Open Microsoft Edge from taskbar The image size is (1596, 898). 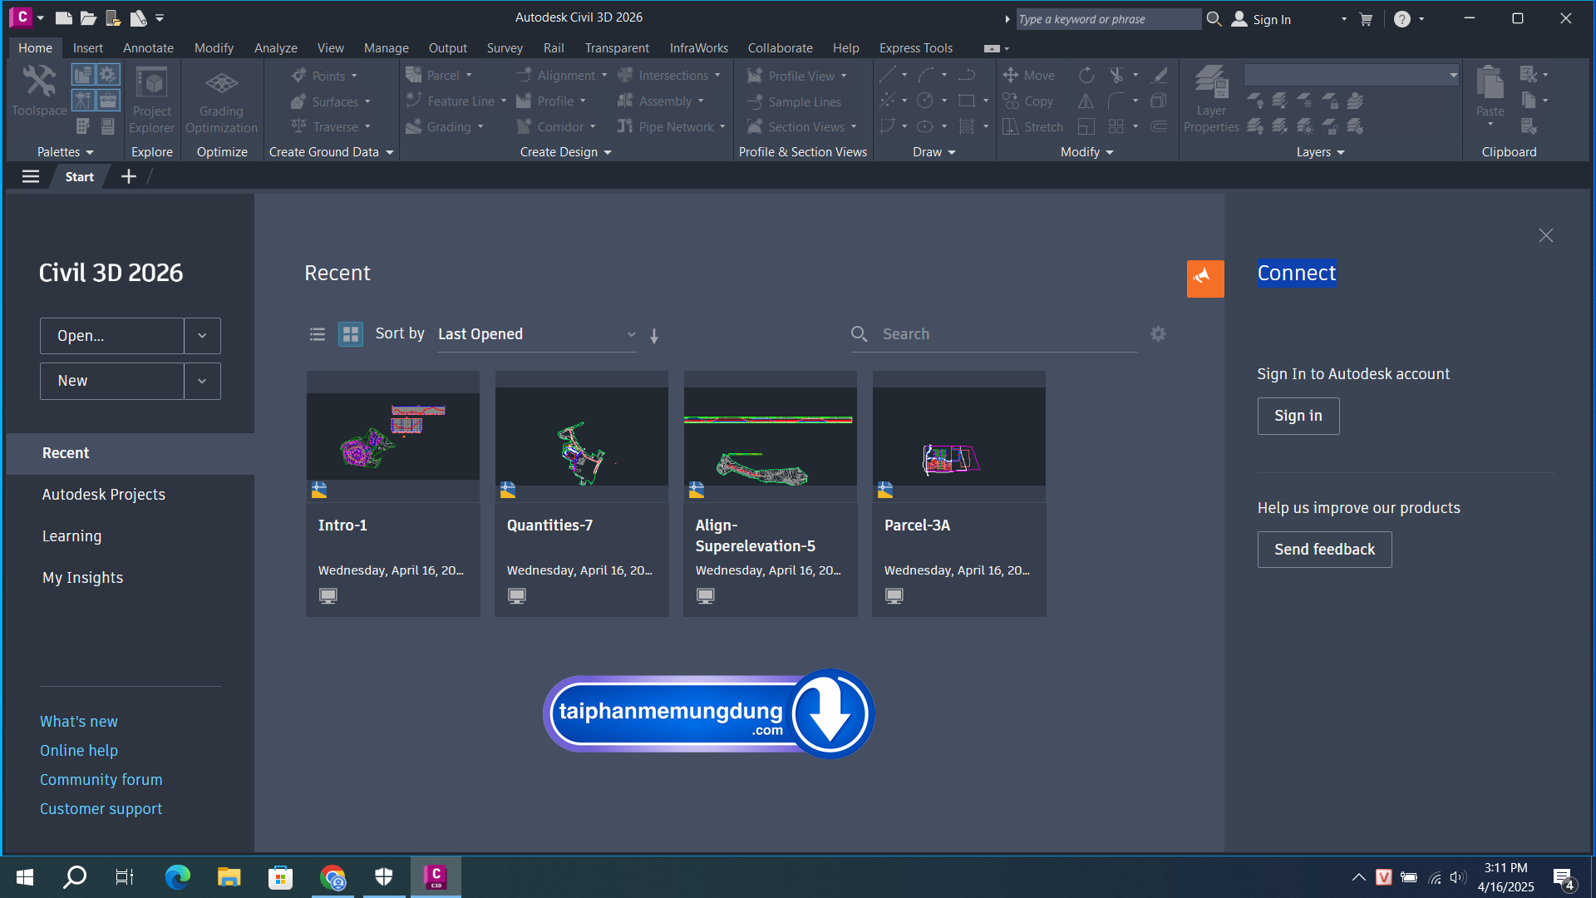click(x=177, y=877)
